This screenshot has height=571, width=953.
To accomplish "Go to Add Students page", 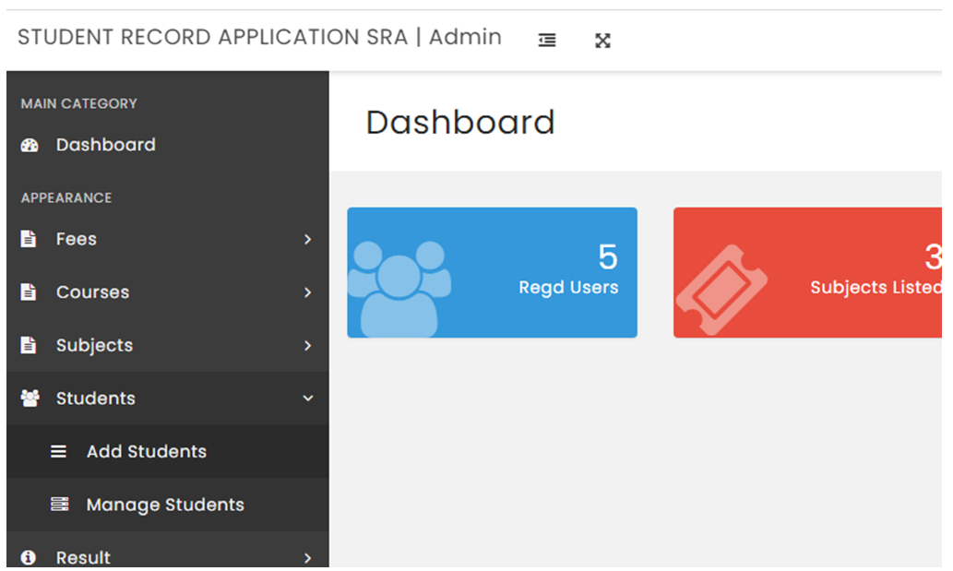I will click(x=168, y=451).
